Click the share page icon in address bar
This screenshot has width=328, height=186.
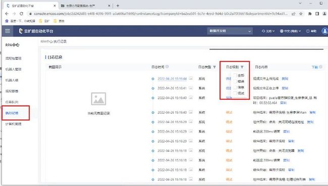(294, 14)
